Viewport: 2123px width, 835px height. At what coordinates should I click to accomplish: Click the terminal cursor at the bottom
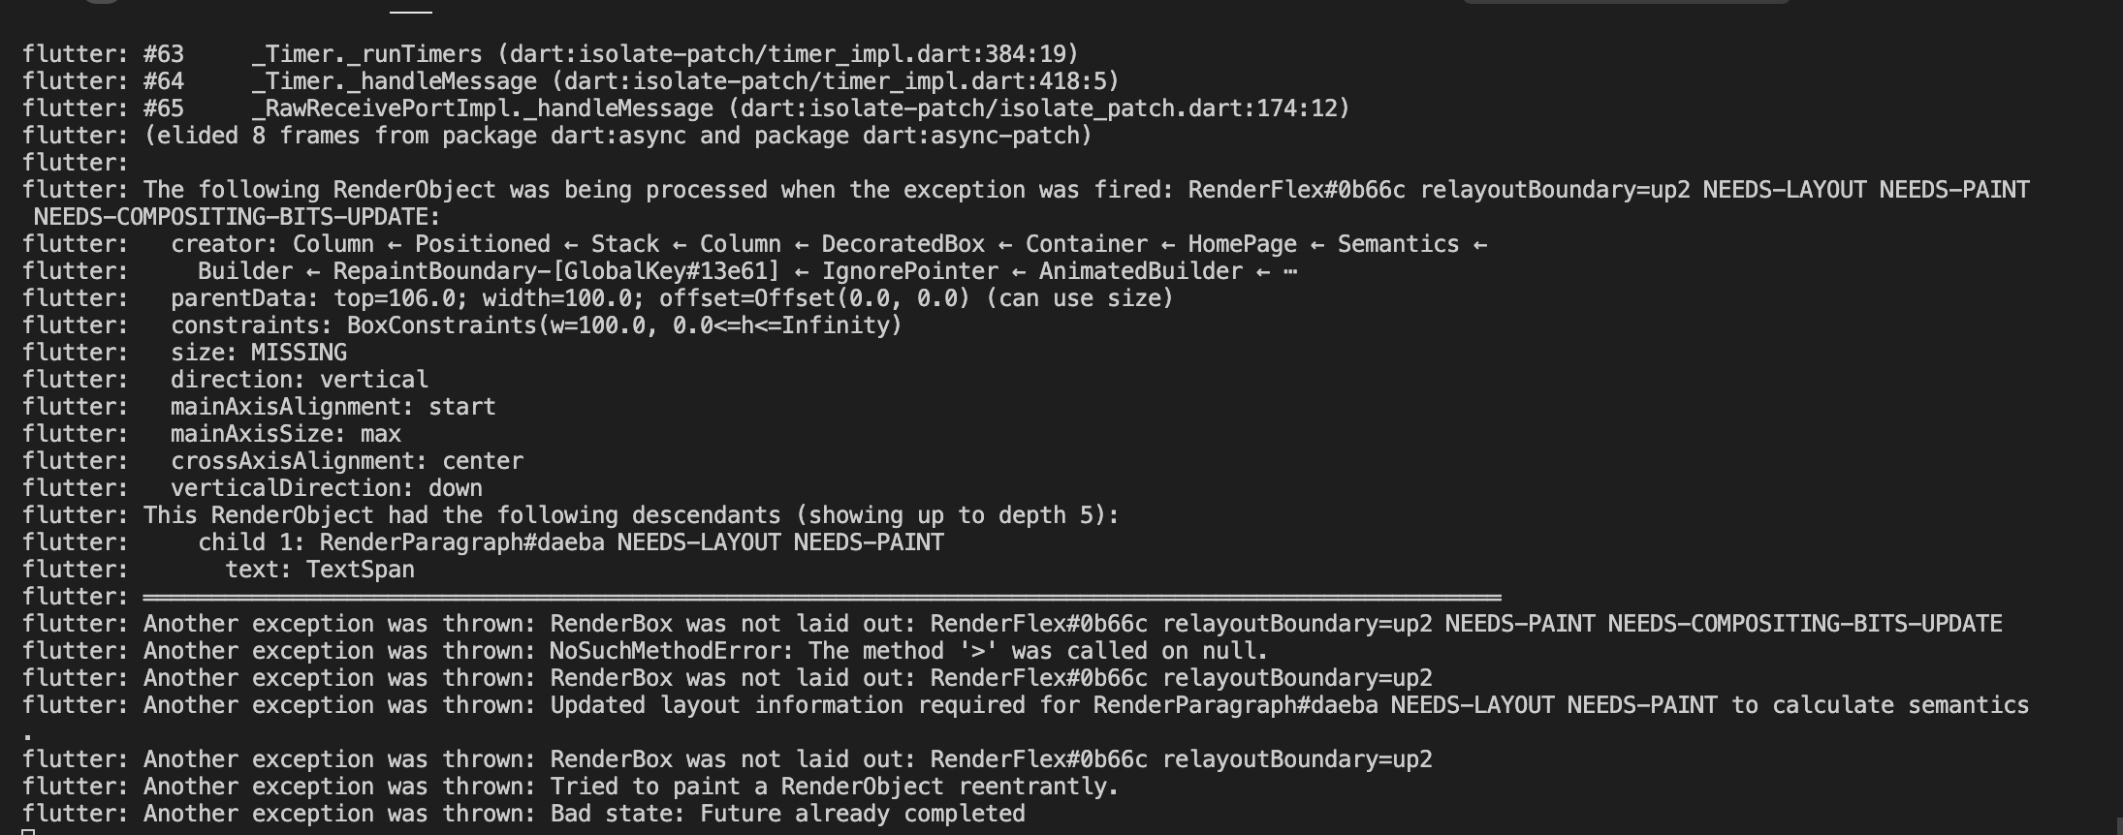[28, 831]
